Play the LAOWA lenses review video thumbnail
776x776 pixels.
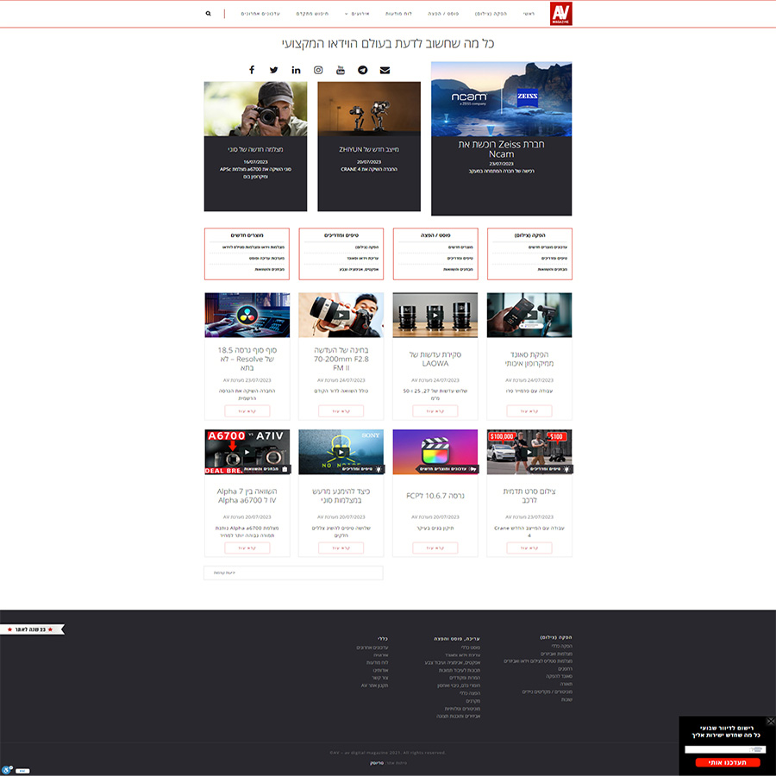(x=435, y=315)
